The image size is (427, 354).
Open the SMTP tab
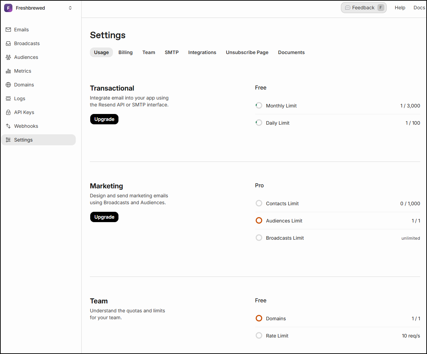click(171, 52)
